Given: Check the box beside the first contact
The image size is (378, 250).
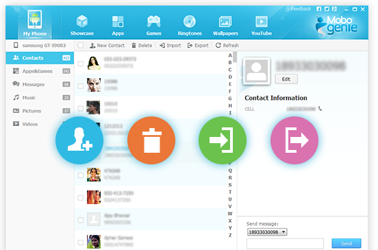Looking at the screenshot, I should point(81,64).
